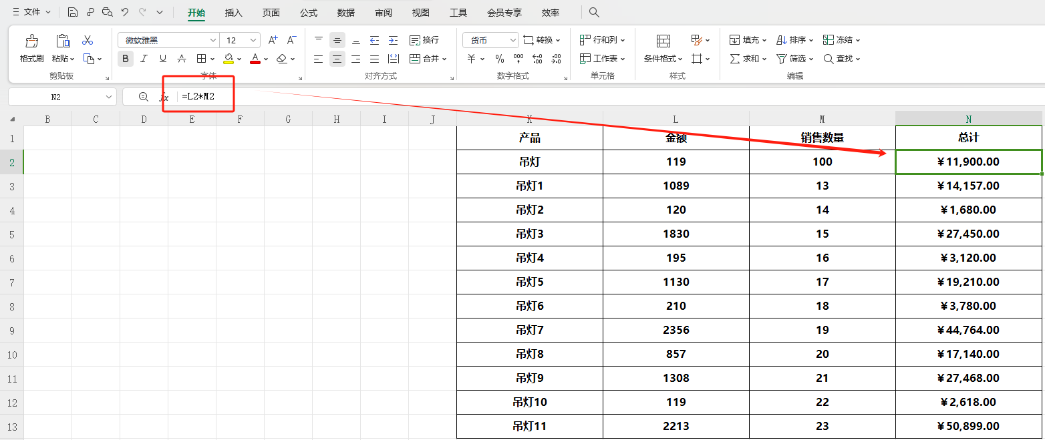Click the 填充 Fill button
The image size is (1045, 440).
748,40
